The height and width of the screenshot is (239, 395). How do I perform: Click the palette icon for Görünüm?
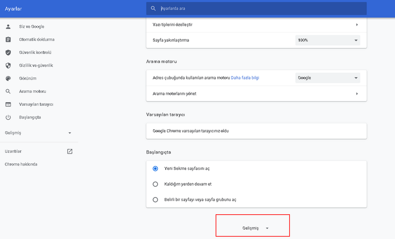point(8,78)
